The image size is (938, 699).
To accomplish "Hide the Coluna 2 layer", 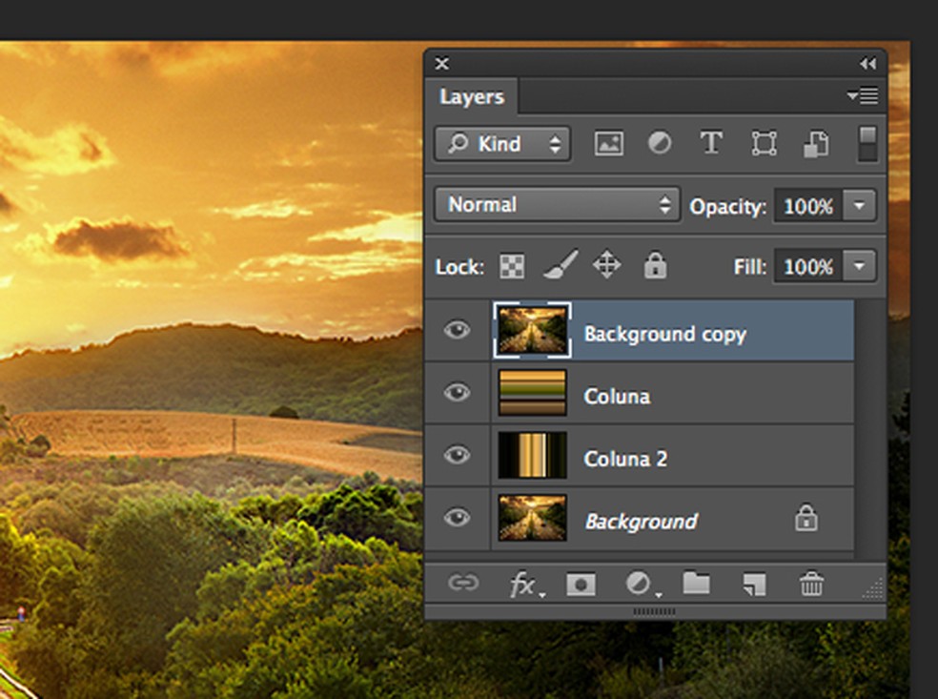I will pos(458,456).
